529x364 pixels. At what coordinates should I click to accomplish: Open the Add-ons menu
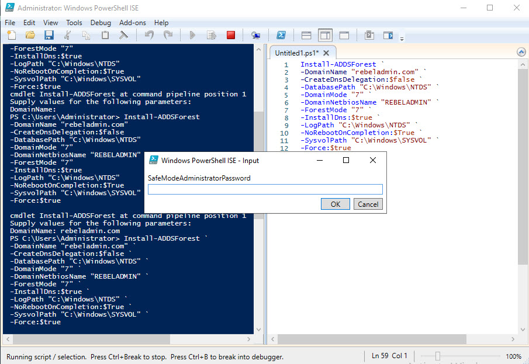coord(133,23)
